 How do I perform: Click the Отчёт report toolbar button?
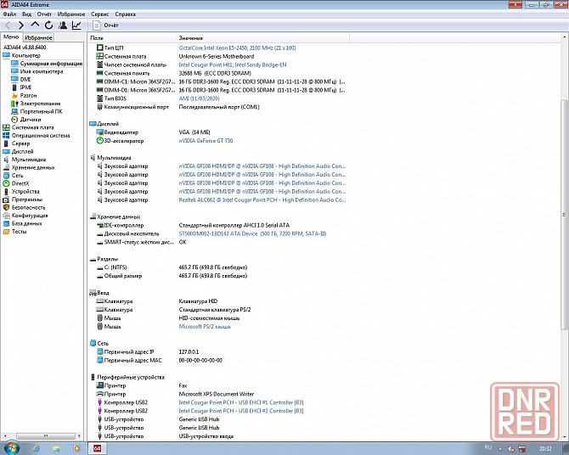point(105,25)
